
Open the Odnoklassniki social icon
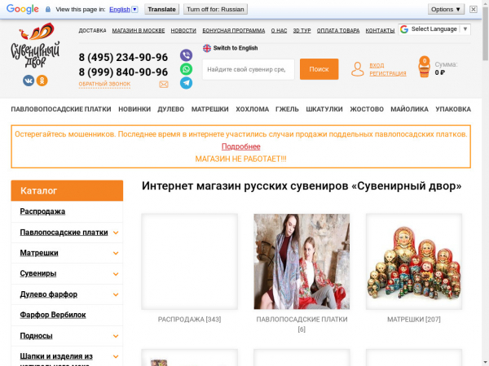[x=42, y=81]
